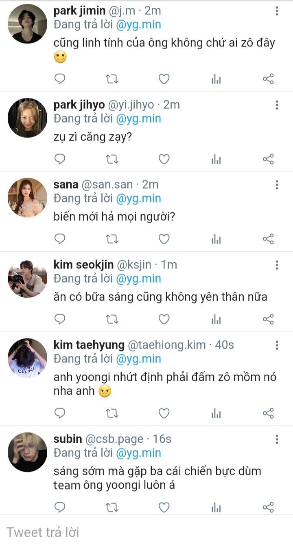Reply to park jimin's tweet
293x547 pixels.
60,79
